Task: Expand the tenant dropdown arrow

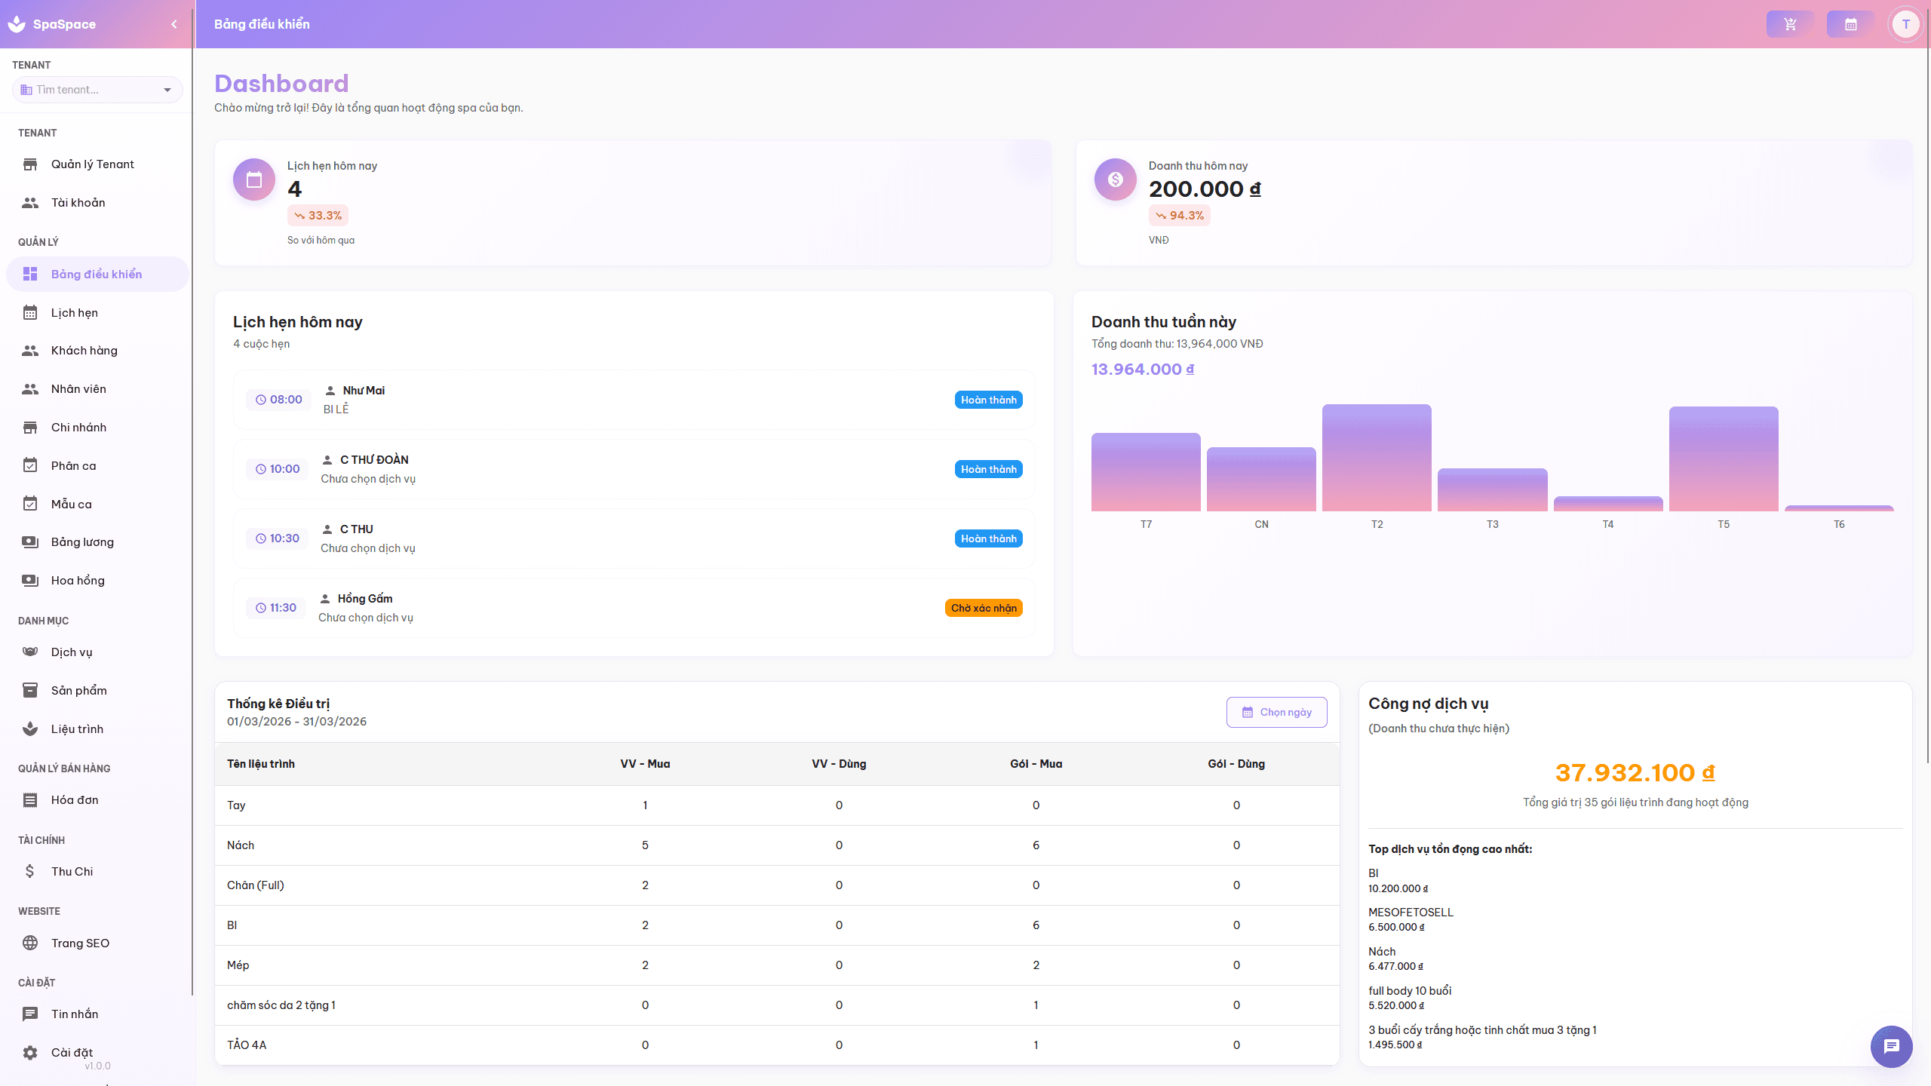Action: pos(167,90)
